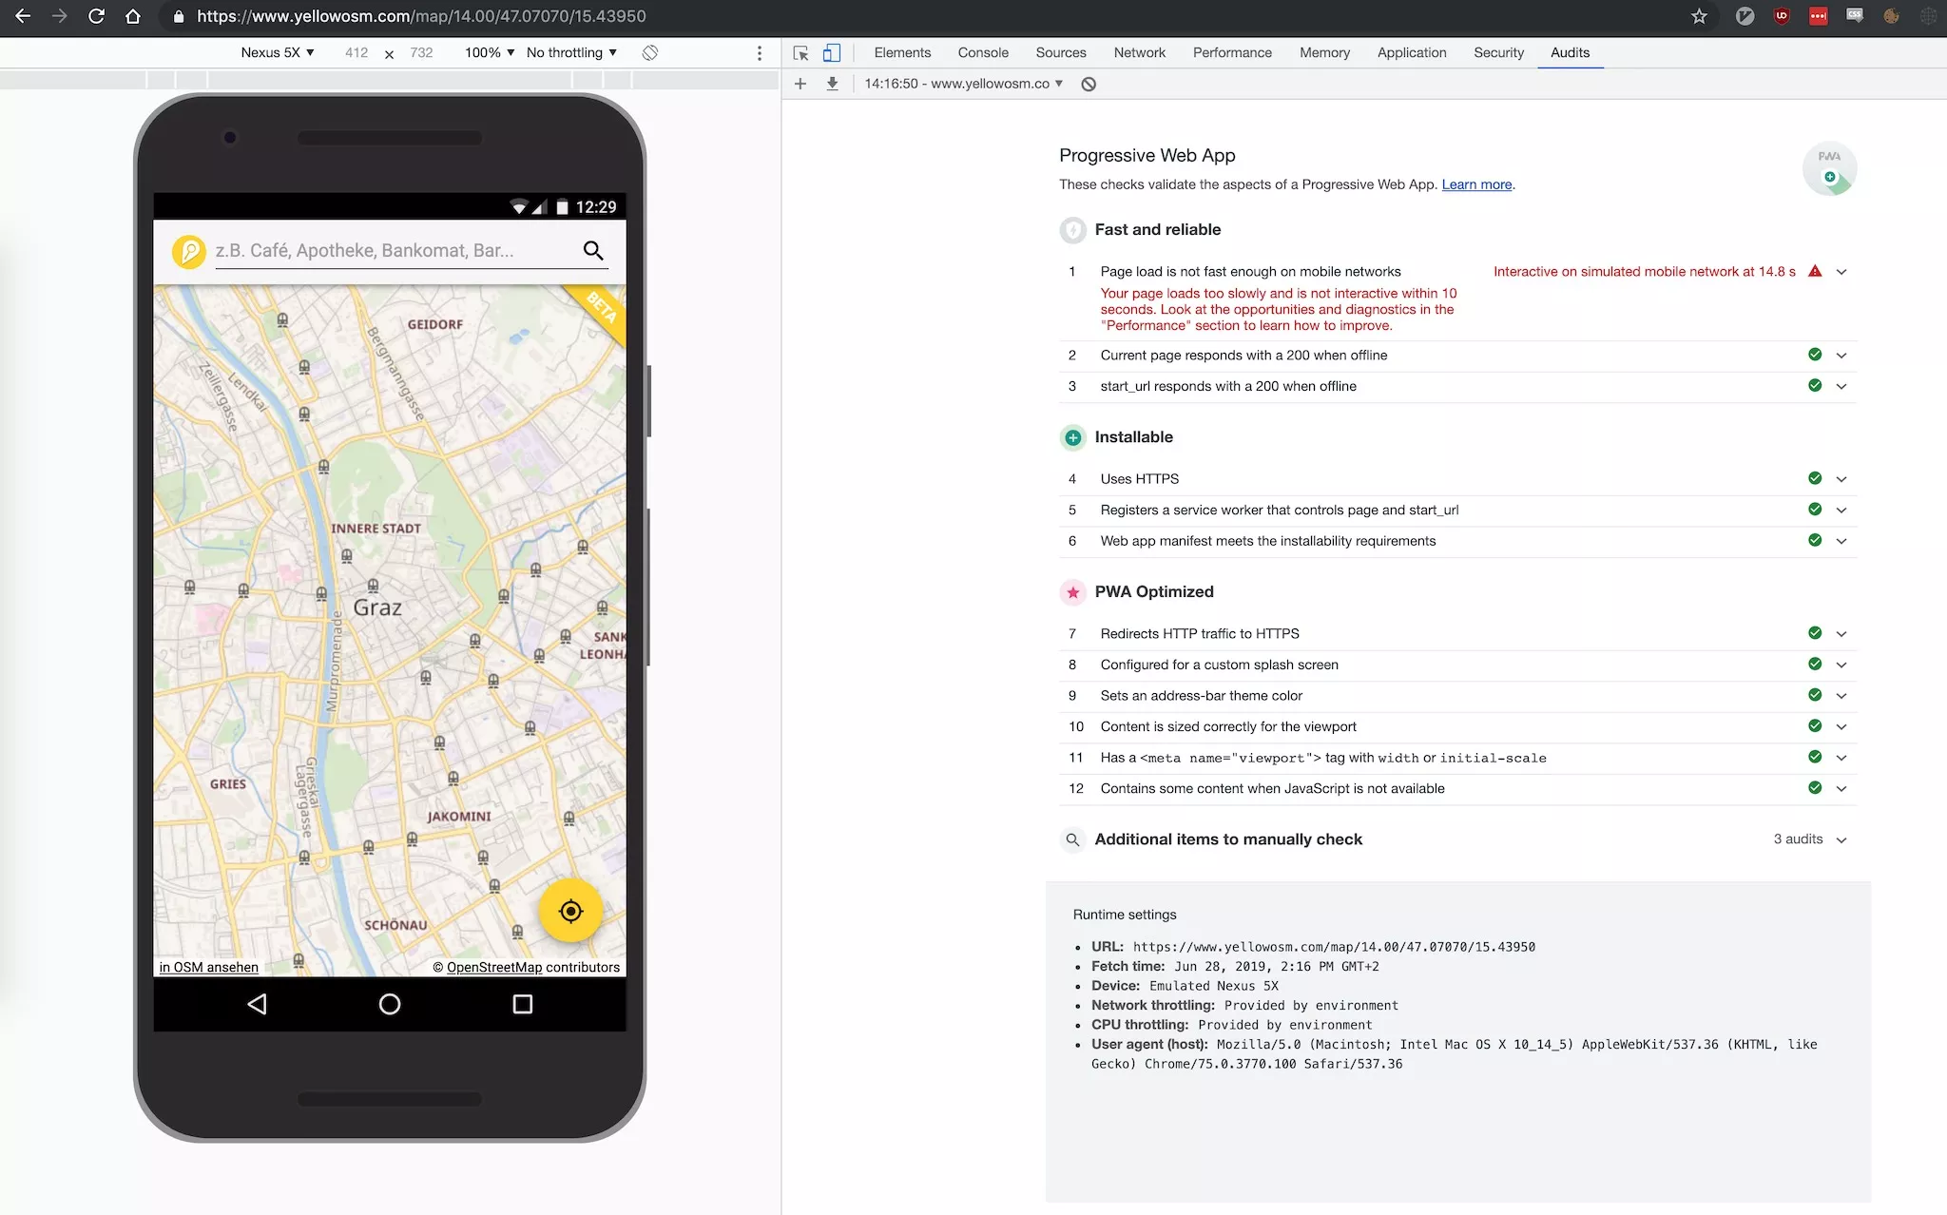Open the 'in OSM ansehen' link
The height and width of the screenshot is (1215, 1947).
point(209,967)
